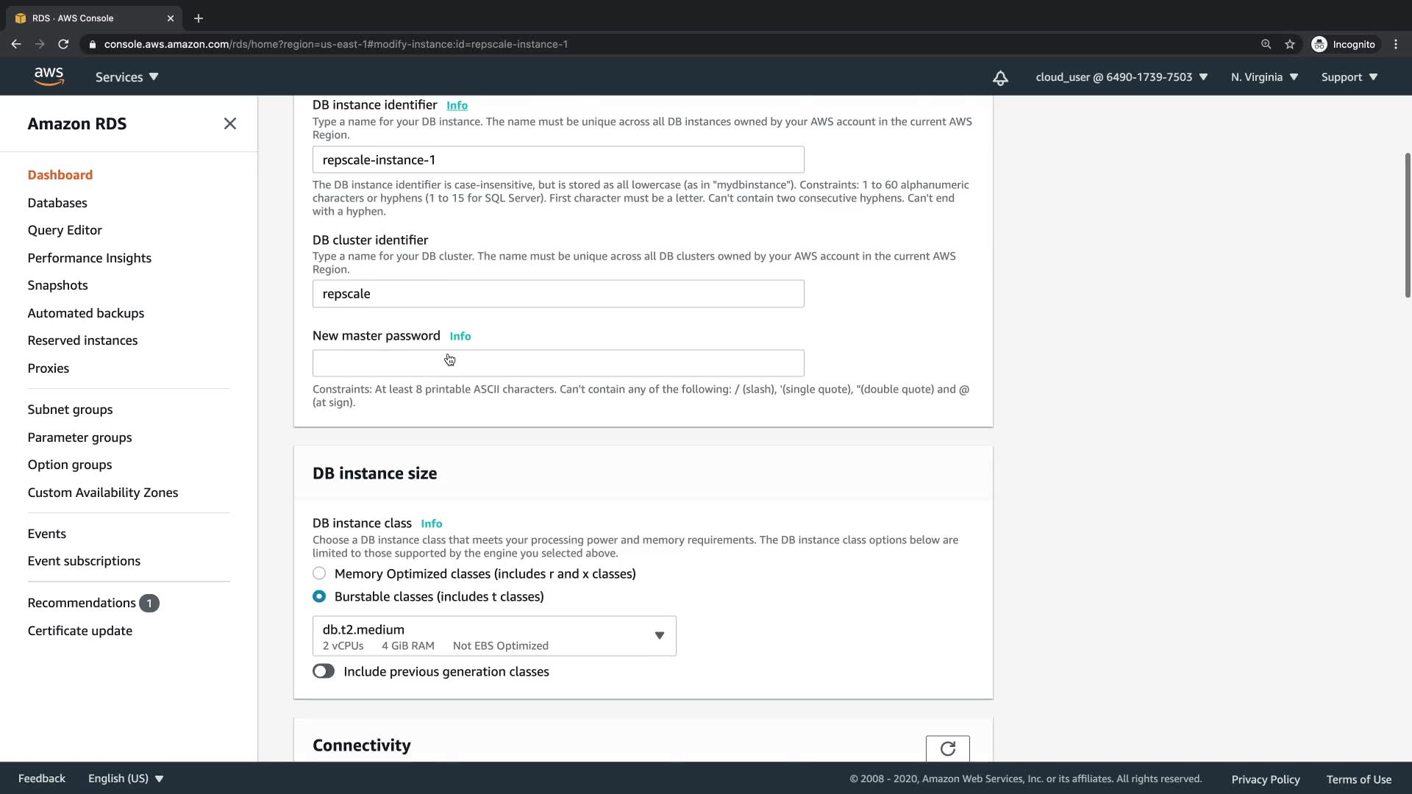Open the browser zoom magnifier icon
The height and width of the screenshot is (794, 1412).
click(1266, 44)
